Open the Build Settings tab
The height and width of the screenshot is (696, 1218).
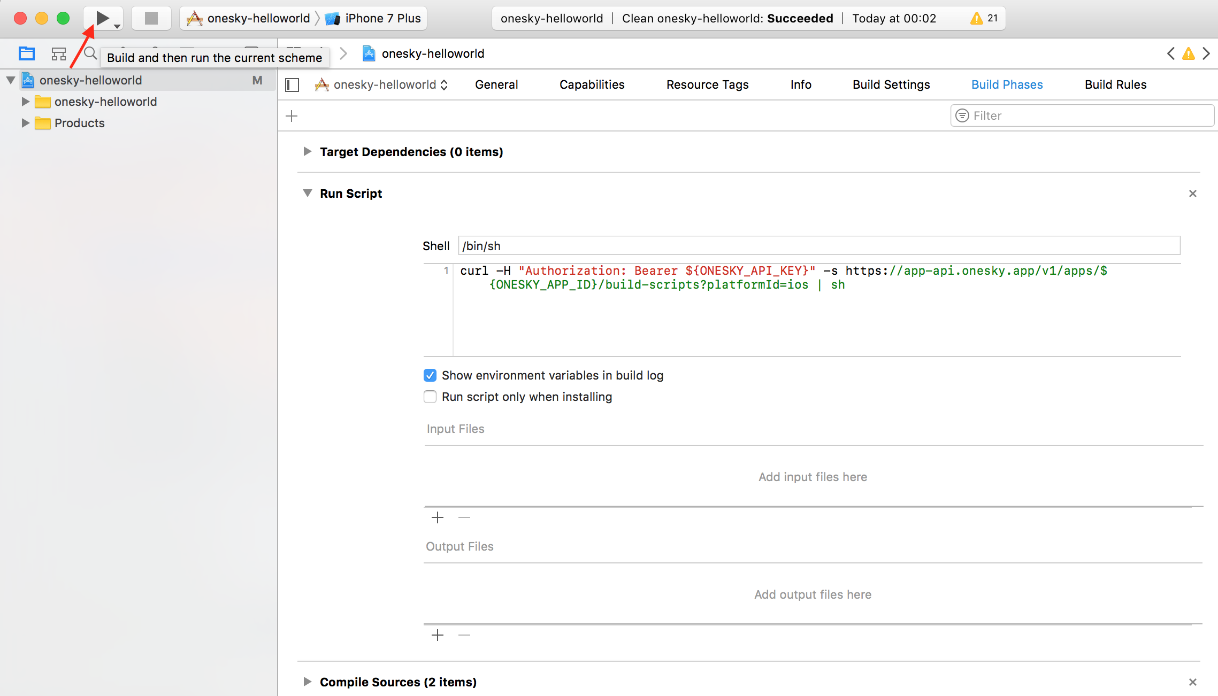pyautogui.click(x=891, y=84)
